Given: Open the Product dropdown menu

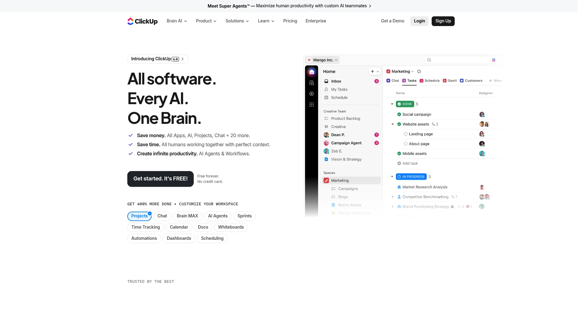Looking at the screenshot, I should (206, 21).
